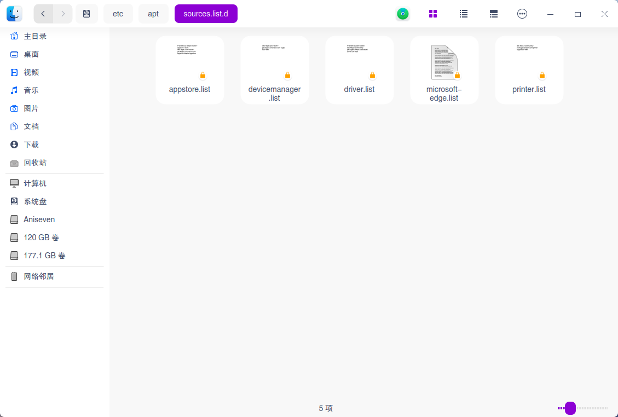The height and width of the screenshot is (417, 618).
Task: Open the Music (音乐) folder
Action: pos(32,90)
